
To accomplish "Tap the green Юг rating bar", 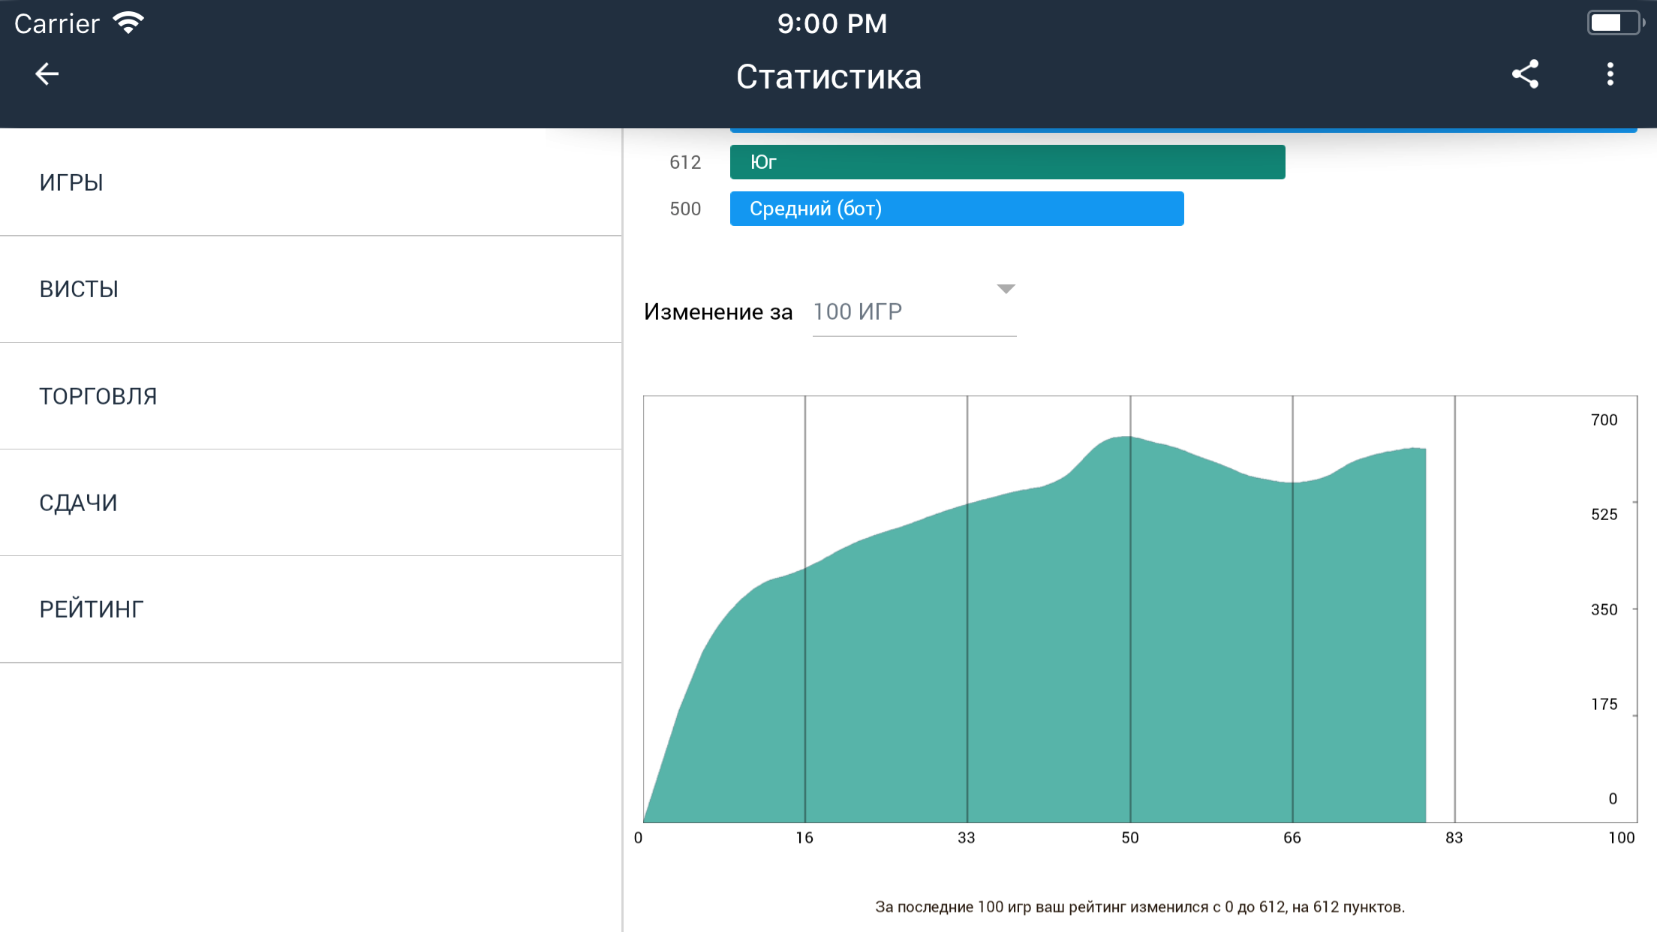I will coord(1007,162).
